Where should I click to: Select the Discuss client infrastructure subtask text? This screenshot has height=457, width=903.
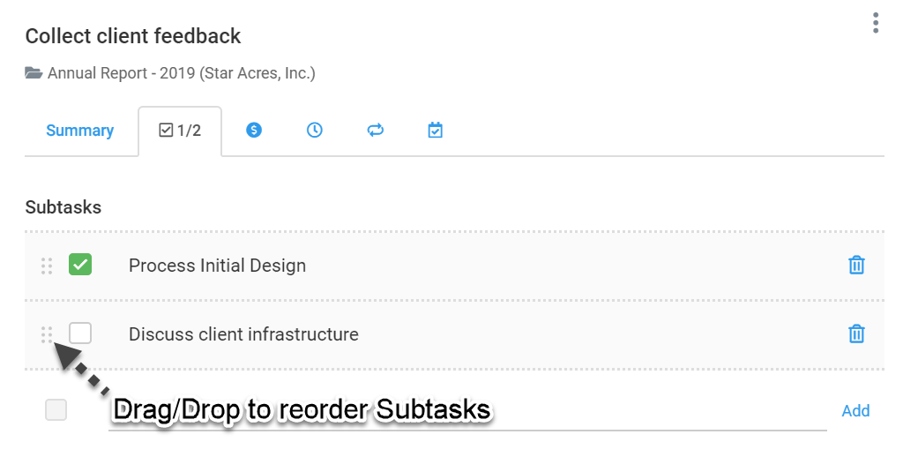coord(243,334)
